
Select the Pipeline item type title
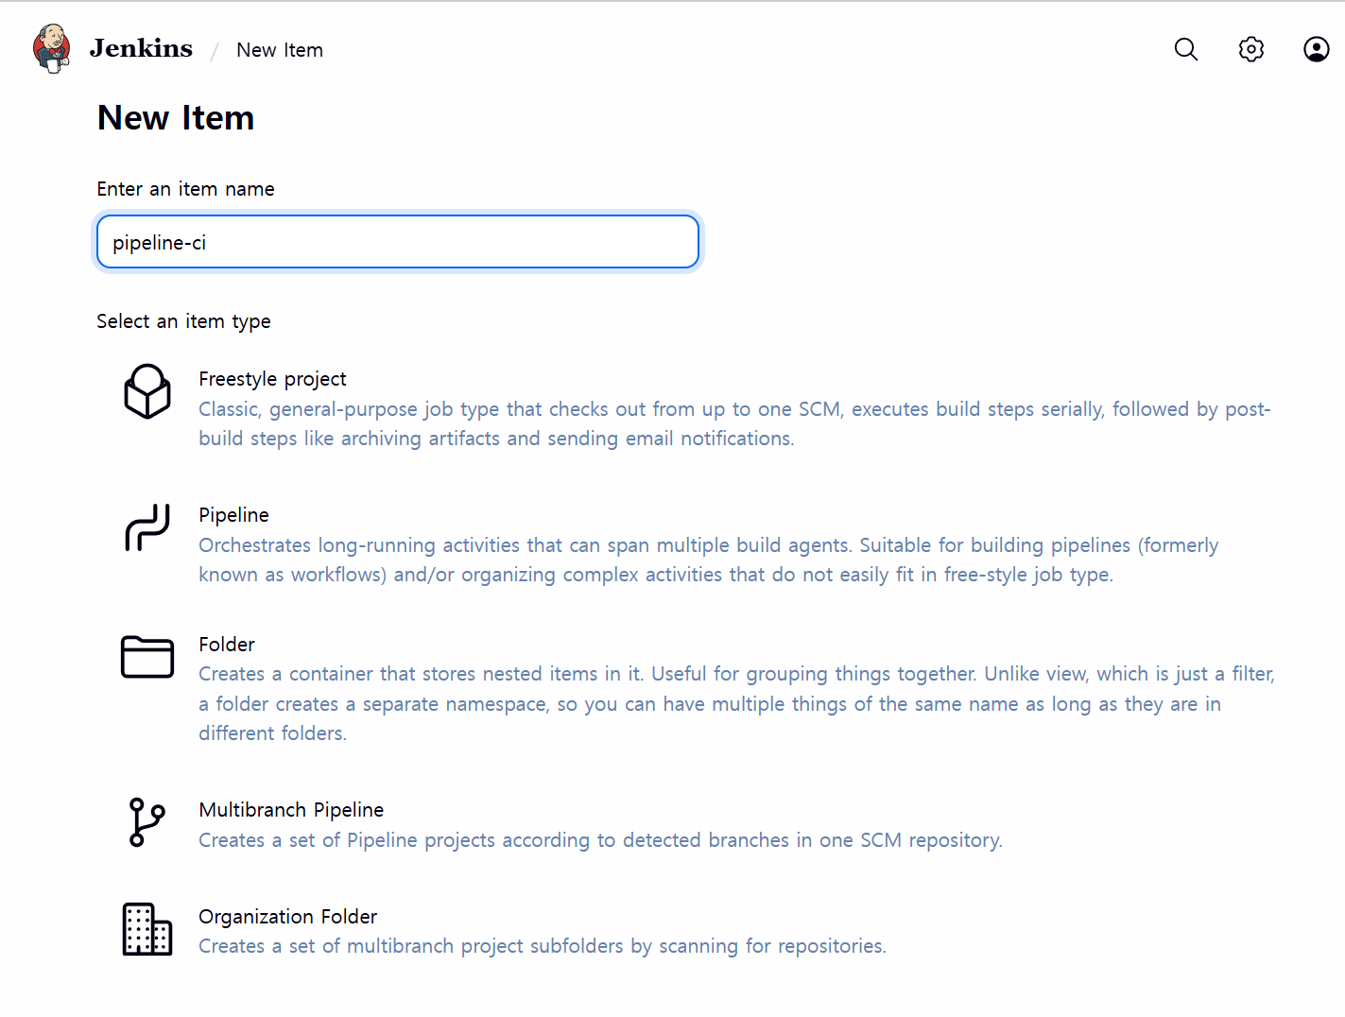(233, 515)
